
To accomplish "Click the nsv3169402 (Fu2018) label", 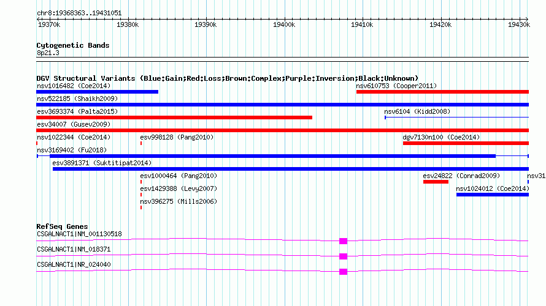I will [x=72, y=150].
